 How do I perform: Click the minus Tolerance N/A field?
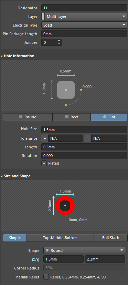(x=109, y=138)
